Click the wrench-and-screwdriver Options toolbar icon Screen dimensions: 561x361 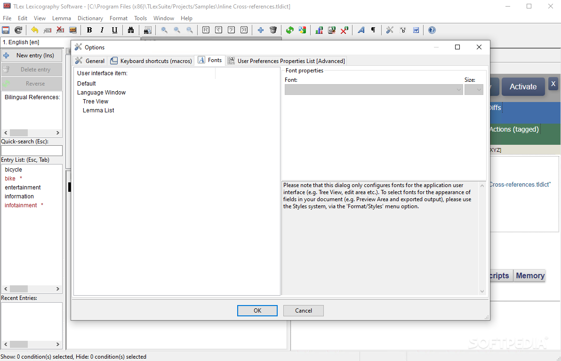click(x=390, y=30)
